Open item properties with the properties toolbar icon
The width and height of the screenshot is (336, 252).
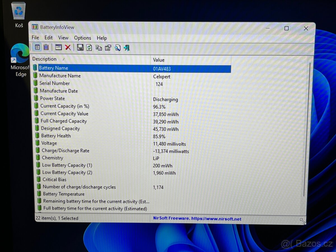(x=108, y=48)
